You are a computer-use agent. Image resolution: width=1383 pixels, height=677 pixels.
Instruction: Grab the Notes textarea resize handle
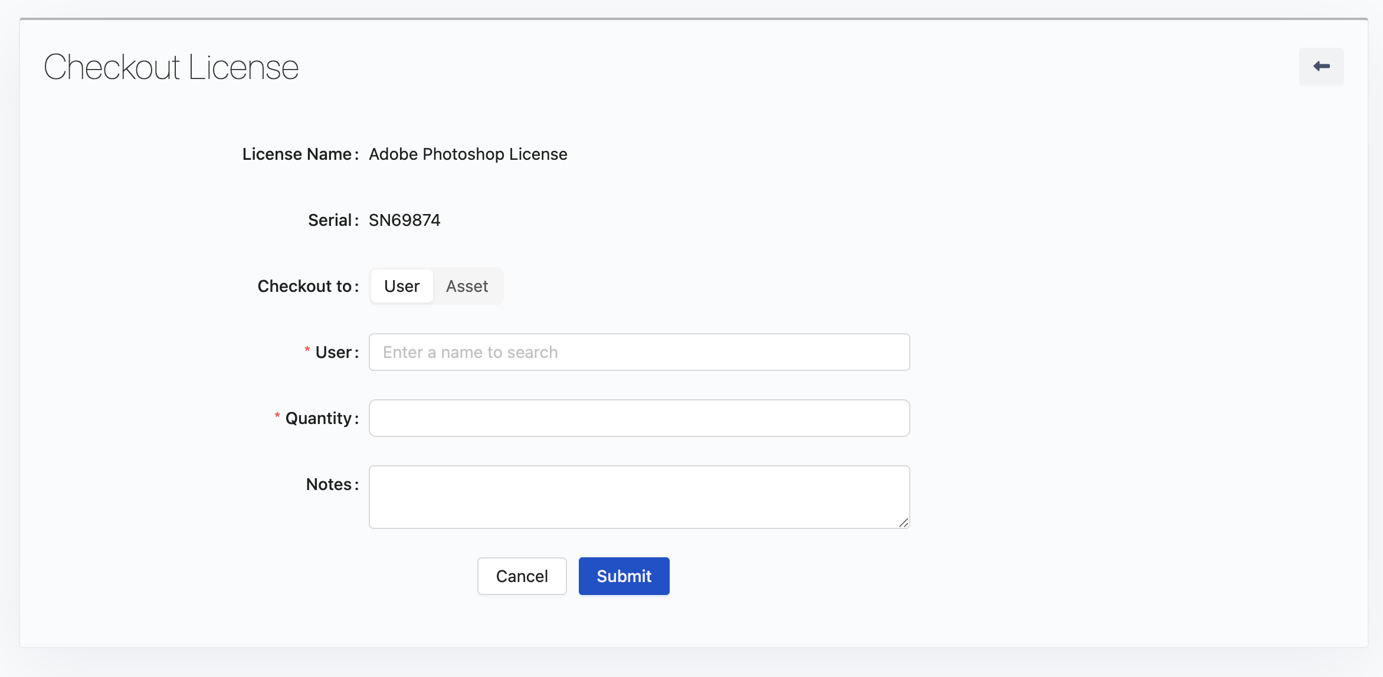pos(903,522)
